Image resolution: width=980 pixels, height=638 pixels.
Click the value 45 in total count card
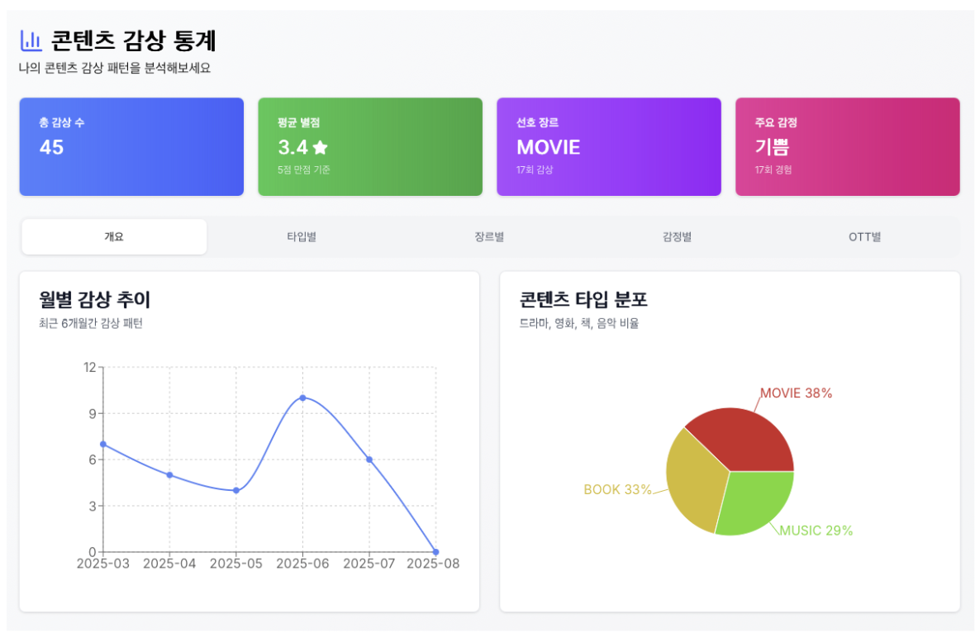tap(51, 147)
